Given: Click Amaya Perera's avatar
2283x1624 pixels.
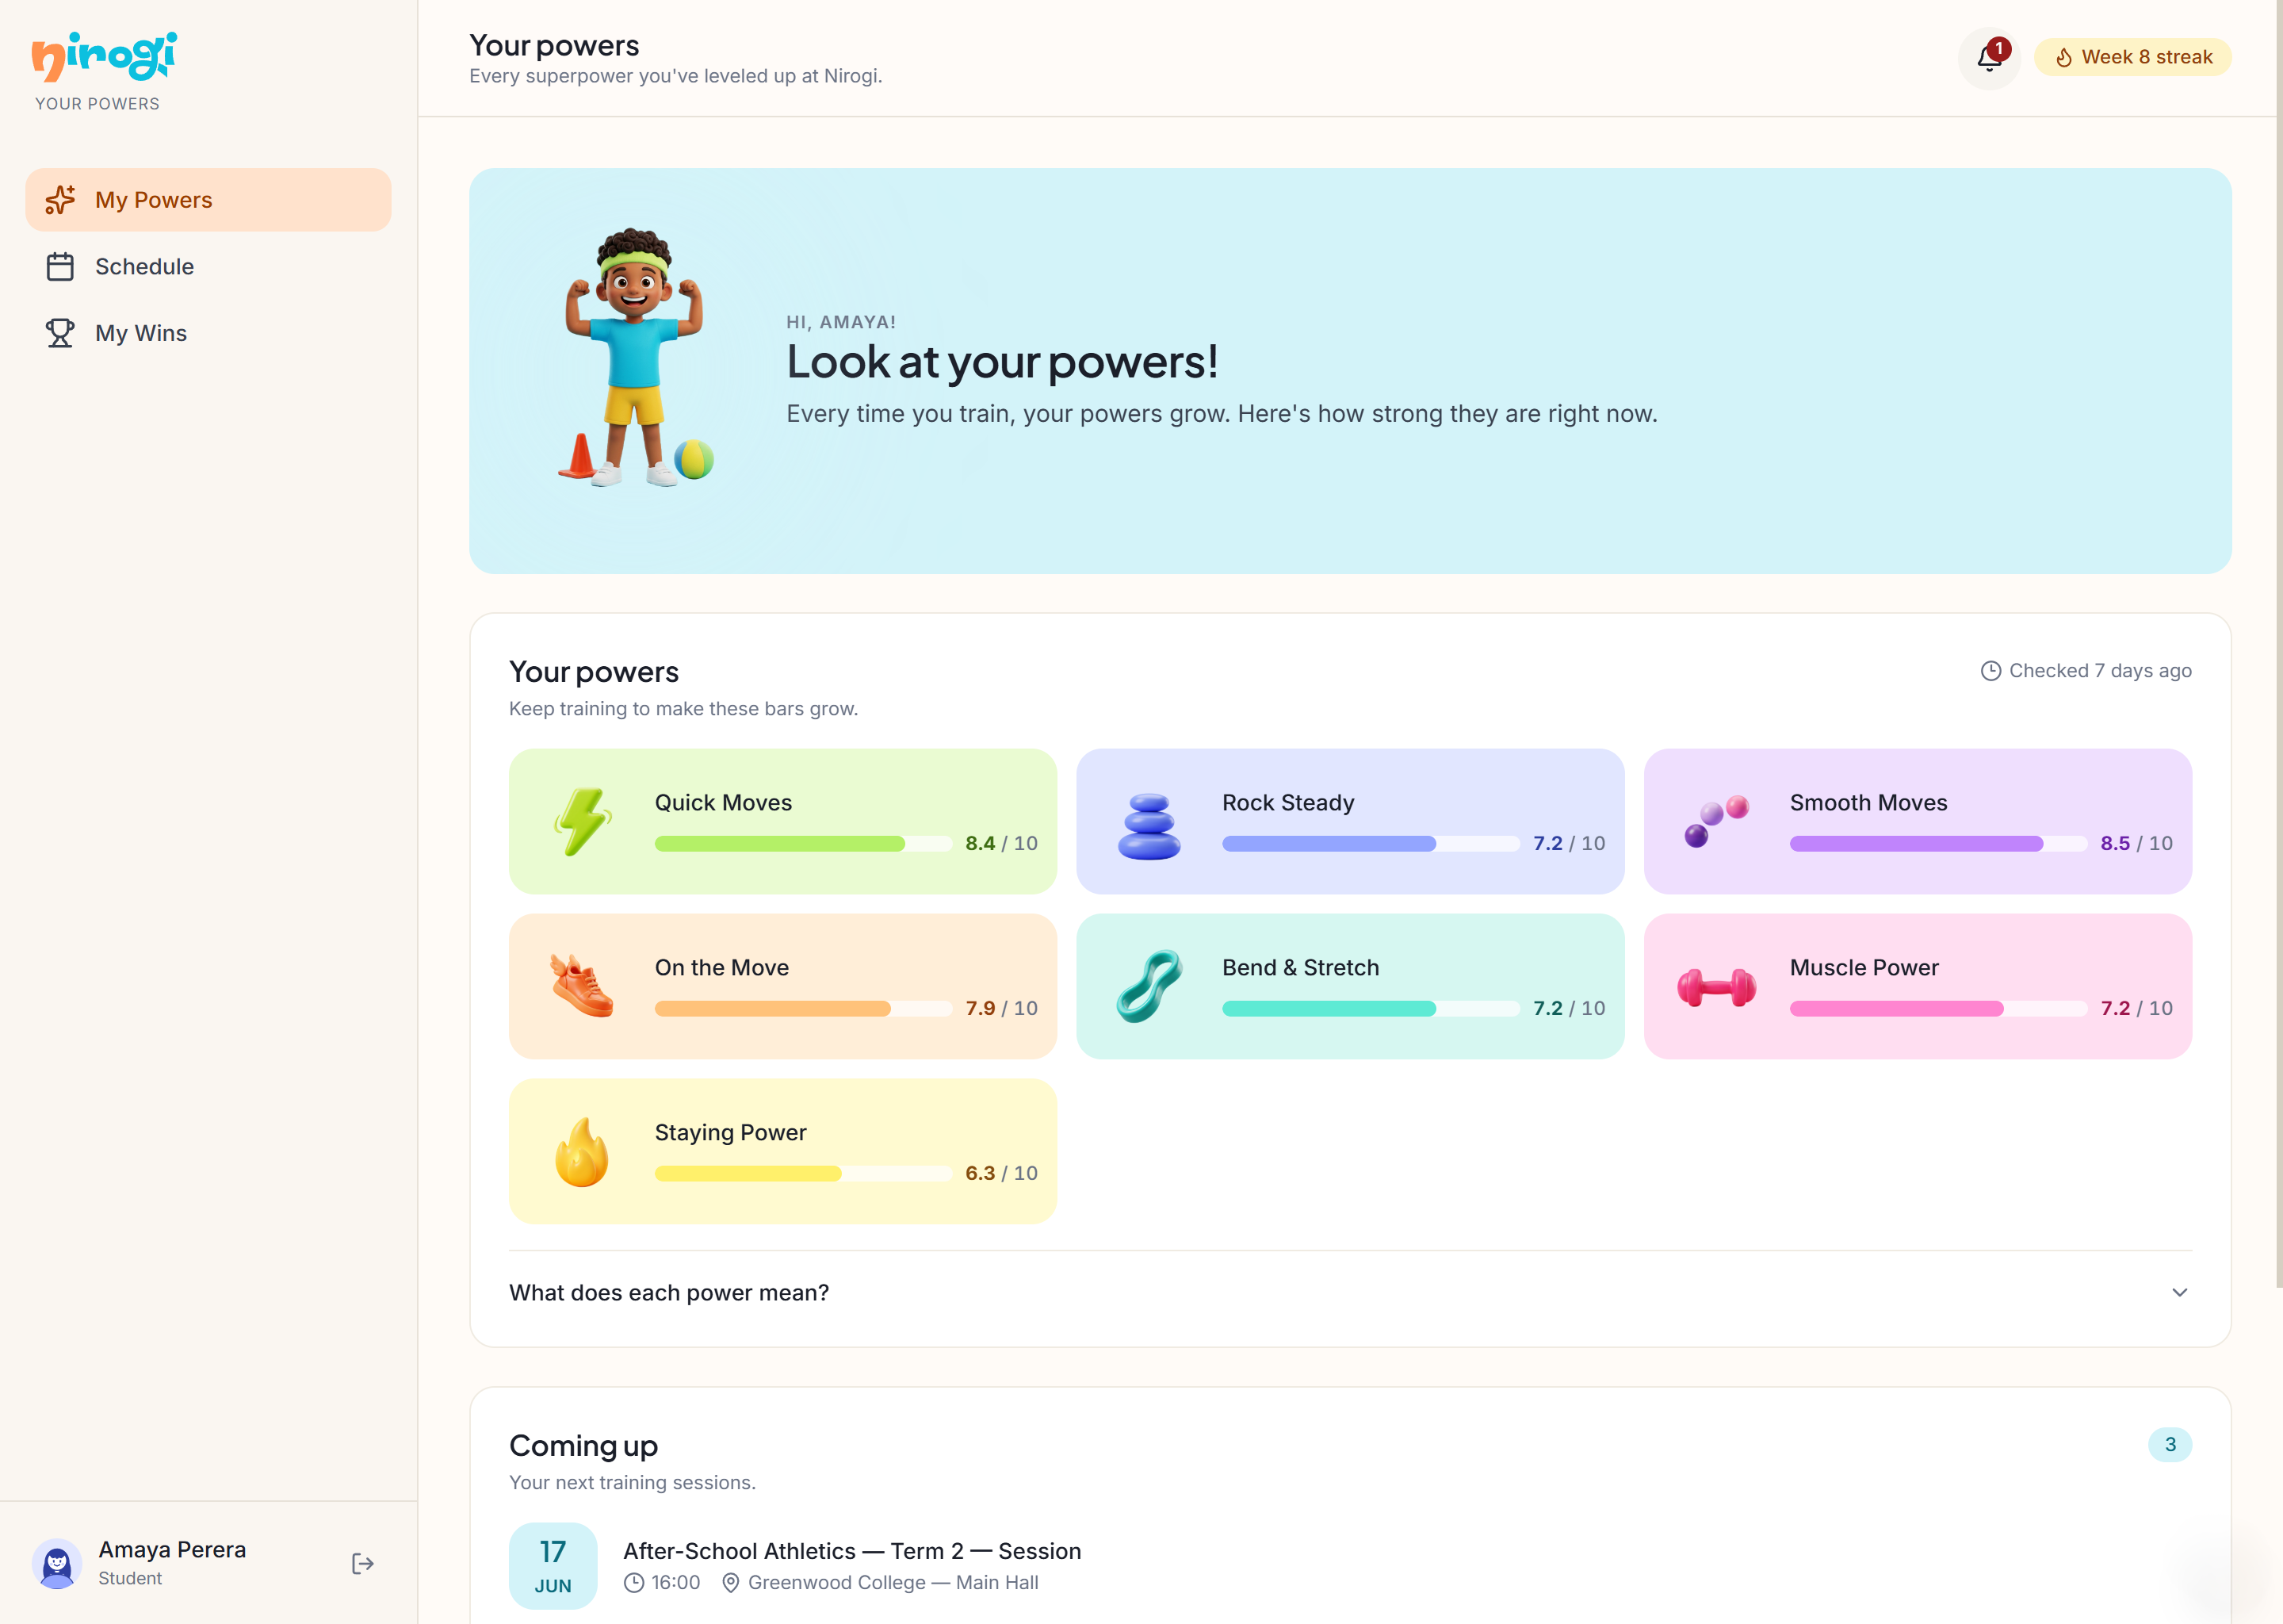Looking at the screenshot, I should point(57,1563).
